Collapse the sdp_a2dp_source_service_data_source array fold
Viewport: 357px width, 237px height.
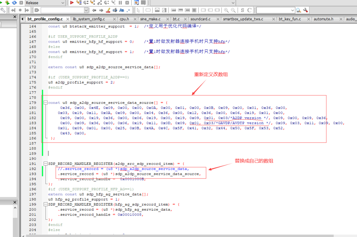click(45, 103)
